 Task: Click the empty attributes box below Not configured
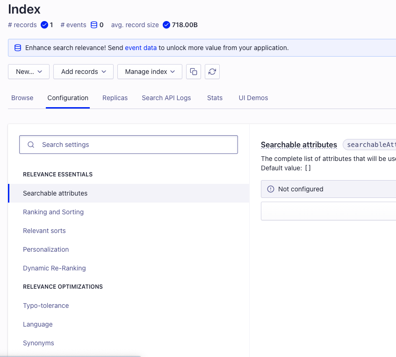pos(328,211)
